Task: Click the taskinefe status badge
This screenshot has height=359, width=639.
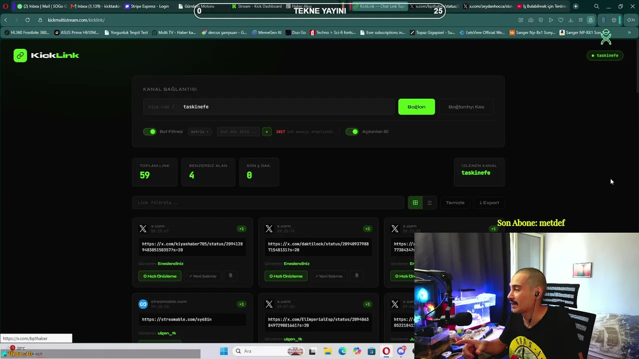Action: [x=605, y=55]
